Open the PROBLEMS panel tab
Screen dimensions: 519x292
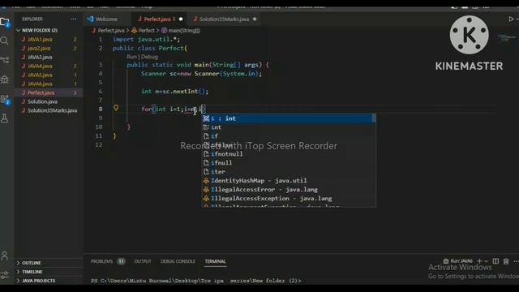pos(101,261)
